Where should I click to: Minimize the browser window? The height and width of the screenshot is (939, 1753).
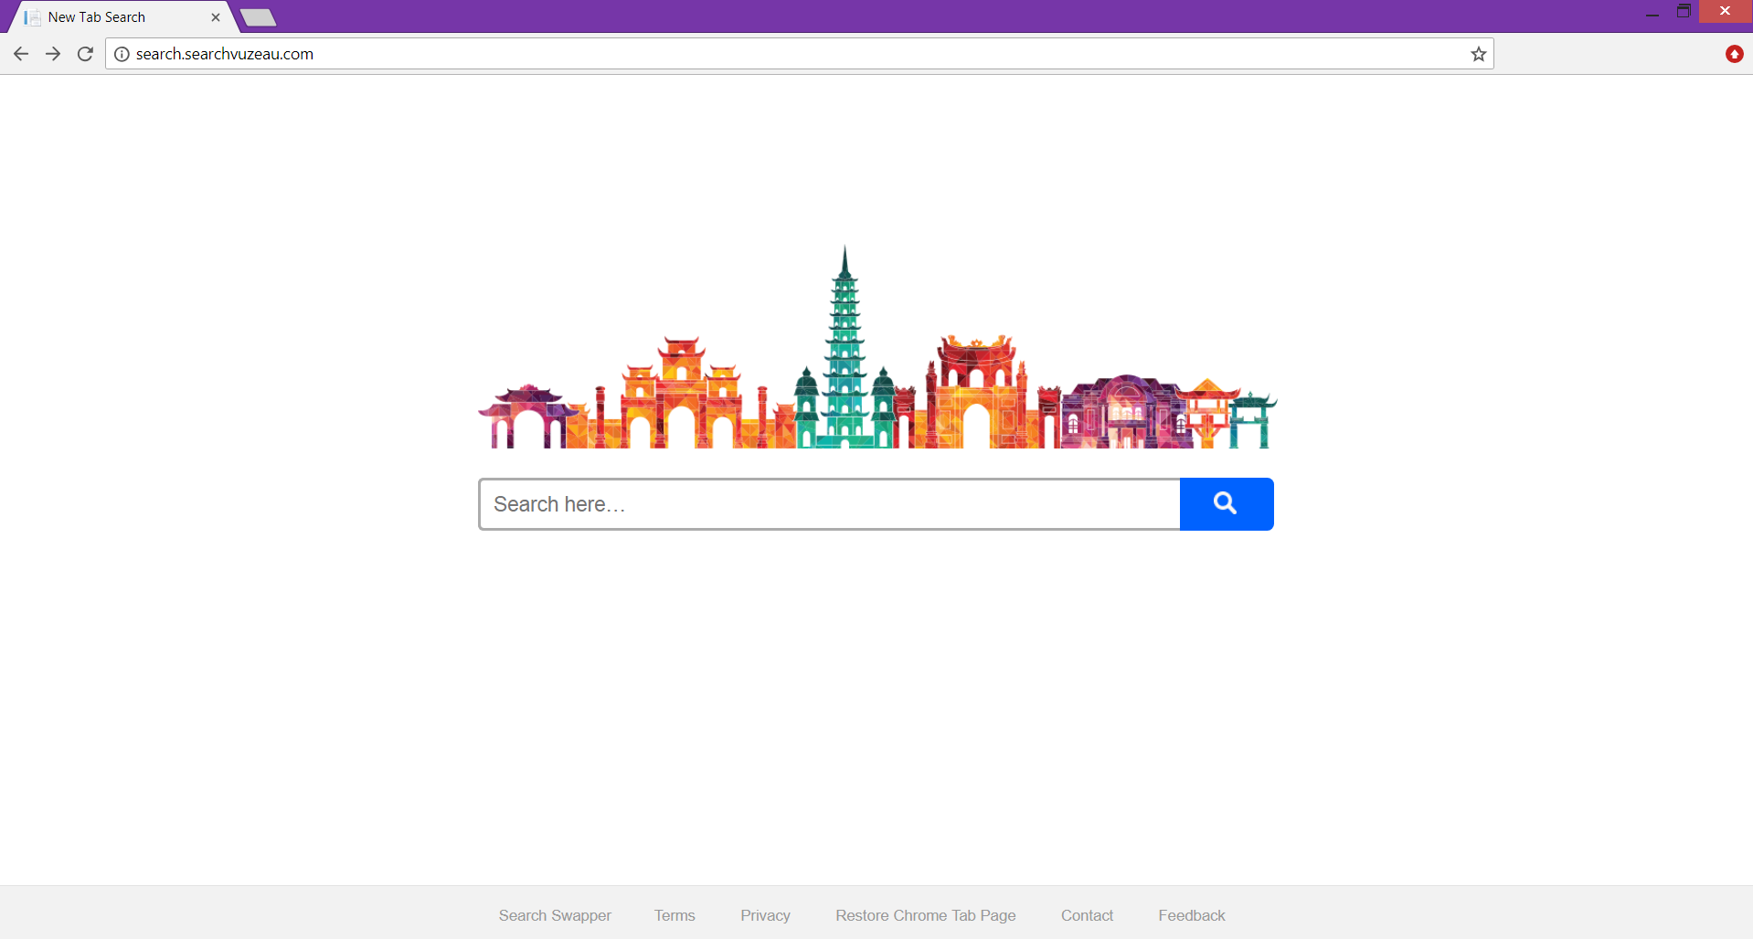(x=1652, y=12)
